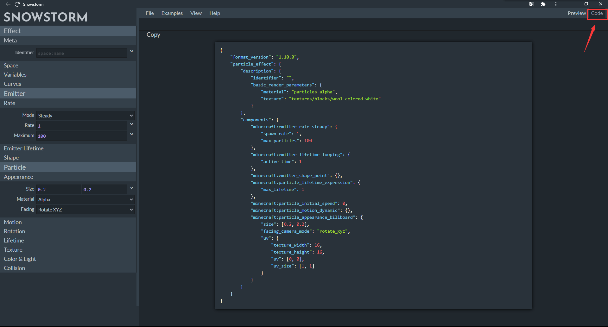Click the back arrow icon in title bar

coord(8,4)
